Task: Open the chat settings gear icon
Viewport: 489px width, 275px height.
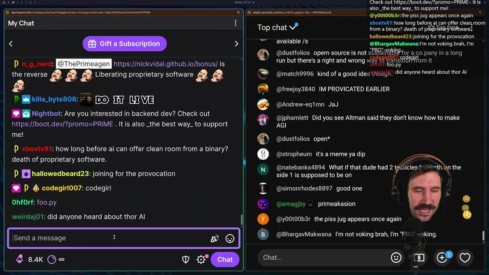Action: tap(201, 260)
